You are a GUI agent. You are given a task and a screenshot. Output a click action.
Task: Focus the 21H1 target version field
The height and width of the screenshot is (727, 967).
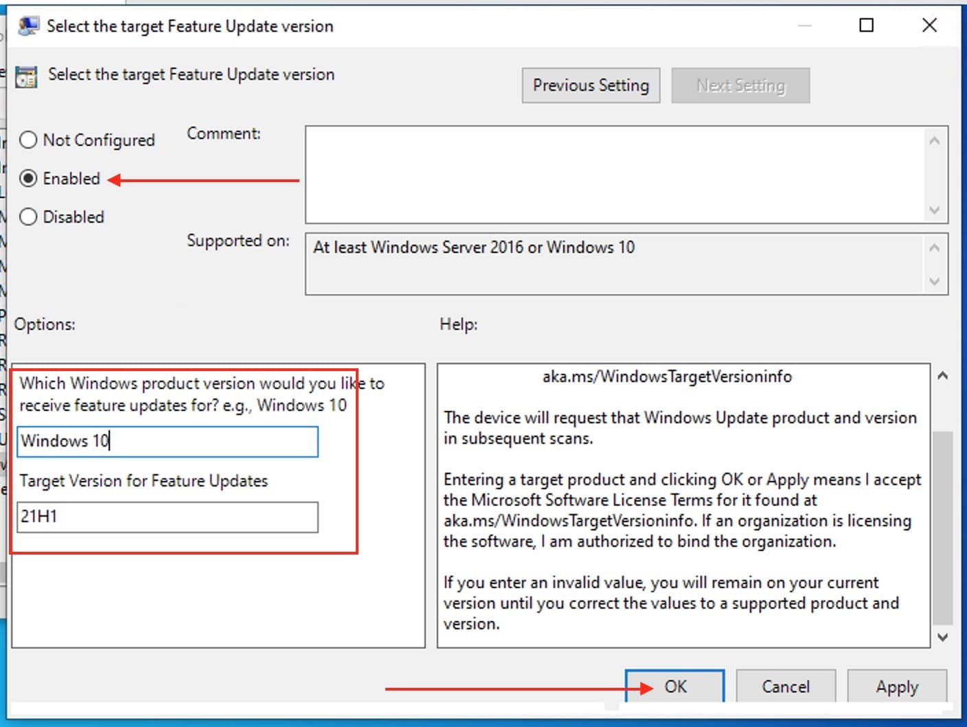[x=168, y=517]
